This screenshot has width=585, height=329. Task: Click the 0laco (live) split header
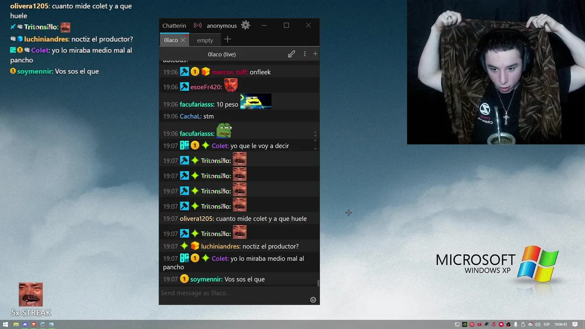point(222,54)
